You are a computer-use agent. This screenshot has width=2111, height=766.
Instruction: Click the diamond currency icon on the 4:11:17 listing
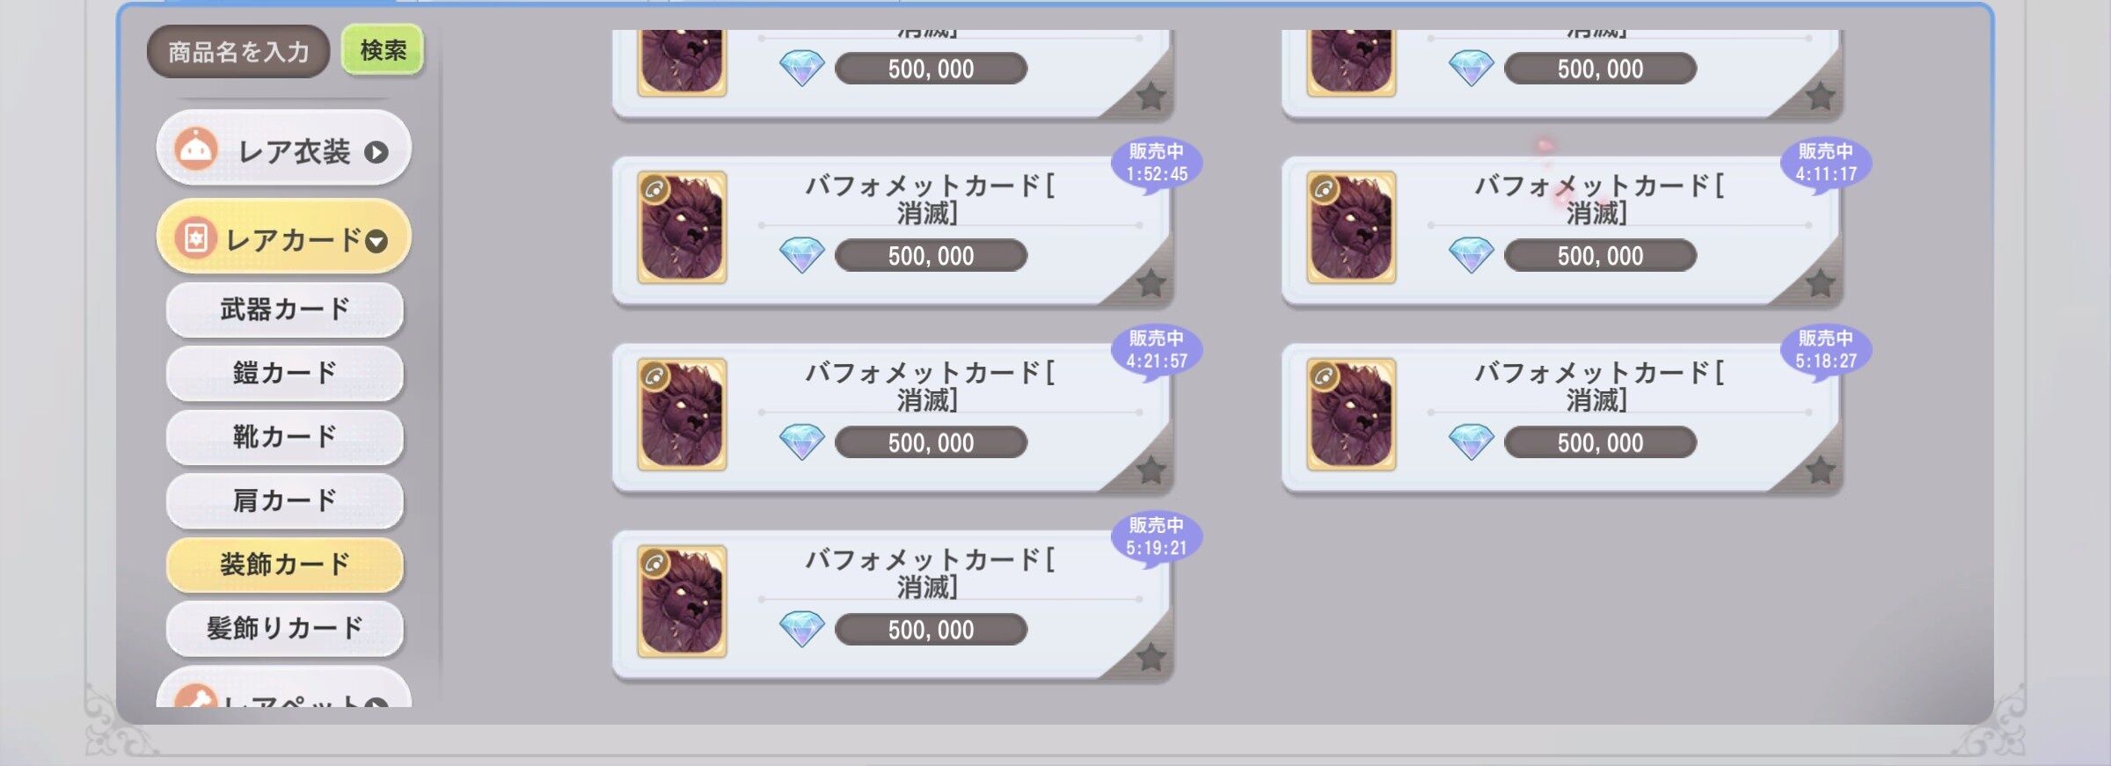(x=1471, y=255)
